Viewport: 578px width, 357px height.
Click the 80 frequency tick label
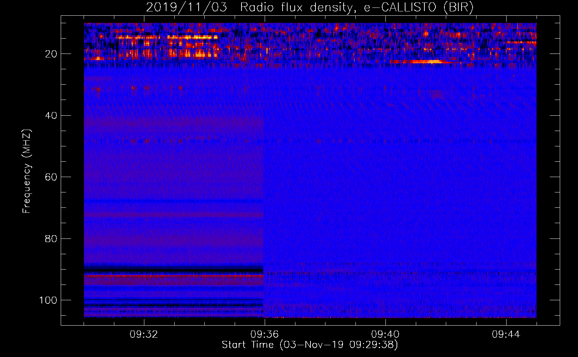tap(51, 238)
